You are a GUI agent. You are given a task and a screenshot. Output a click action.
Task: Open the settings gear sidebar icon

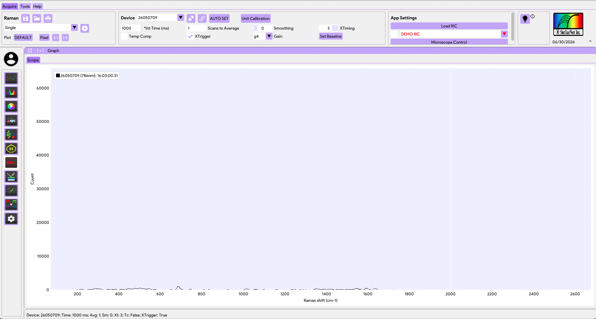[11, 219]
